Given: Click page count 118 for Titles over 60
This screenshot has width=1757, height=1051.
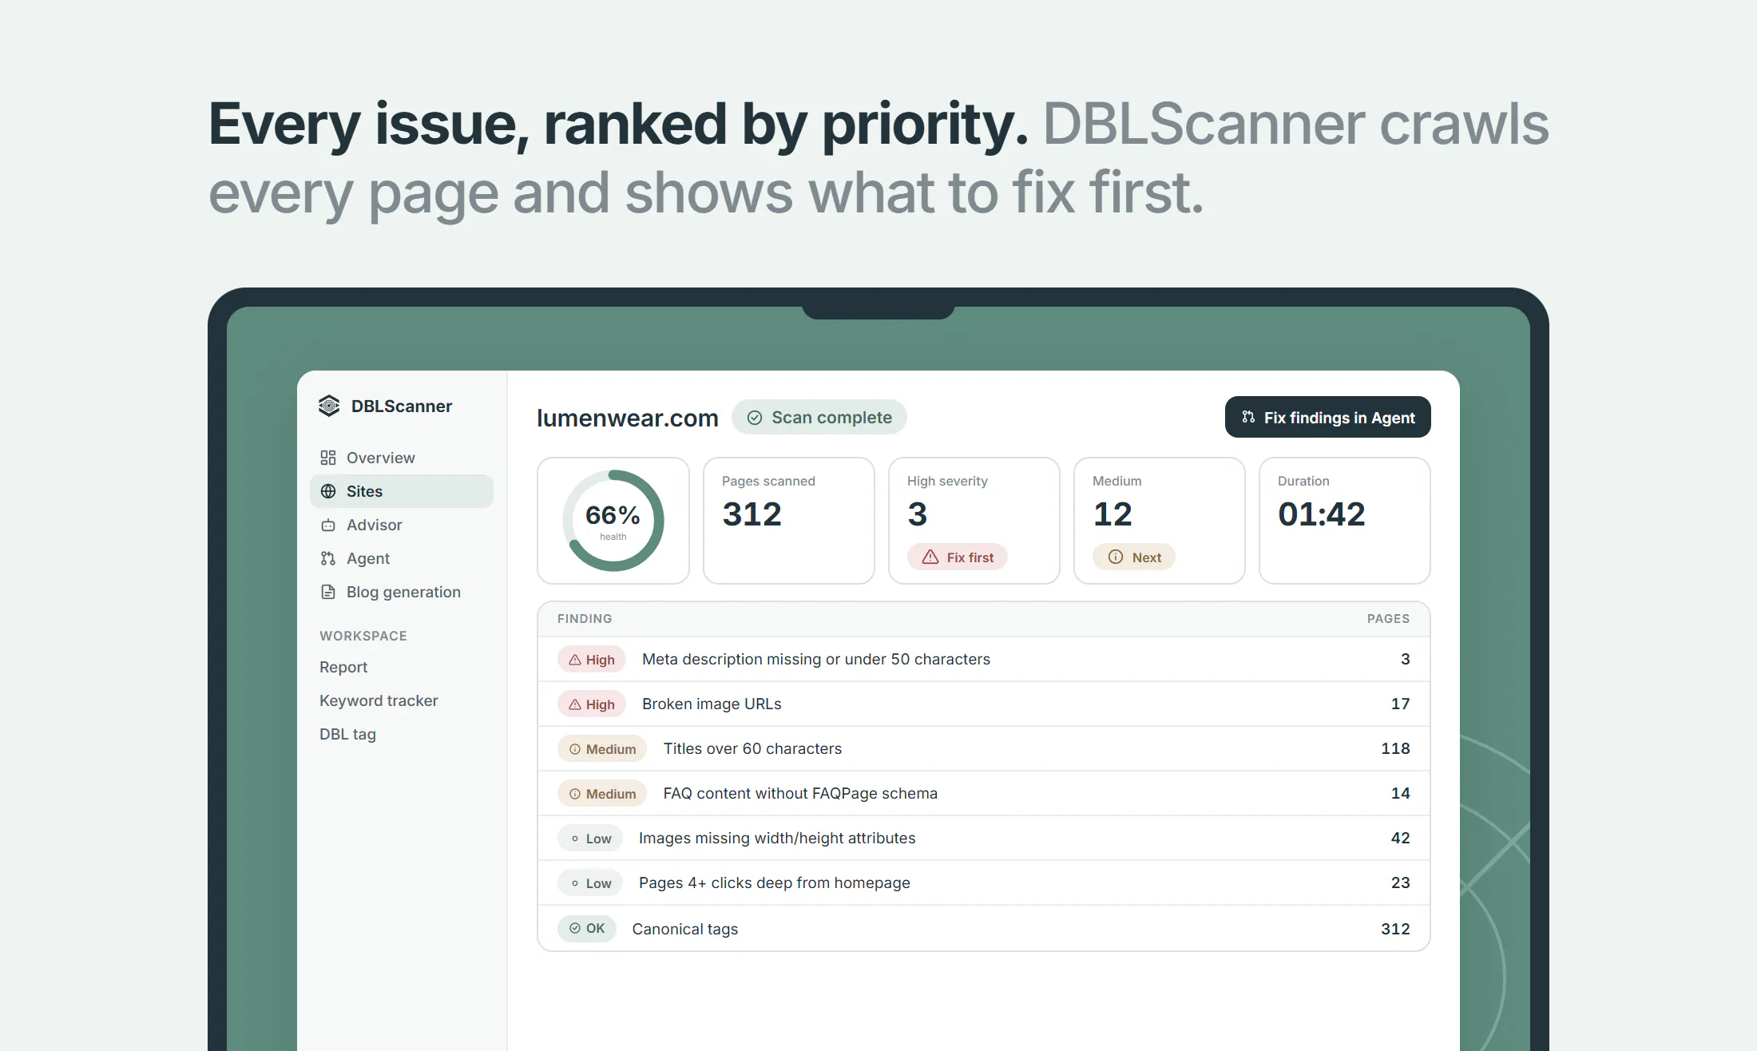Looking at the screenshot, I should [x=1395, y=748].
